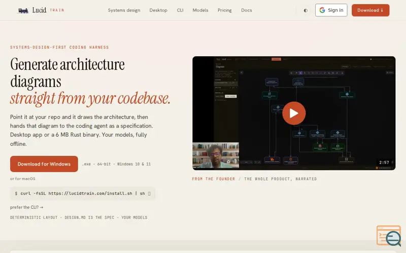The image size is (406, 253).
Task: Click the Google Sign in button
Action: tap(331, 10)
